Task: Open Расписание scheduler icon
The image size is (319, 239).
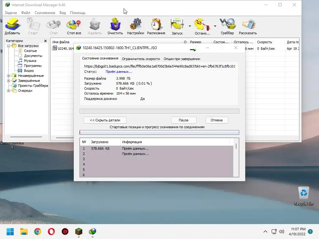Action: [156, 26]
